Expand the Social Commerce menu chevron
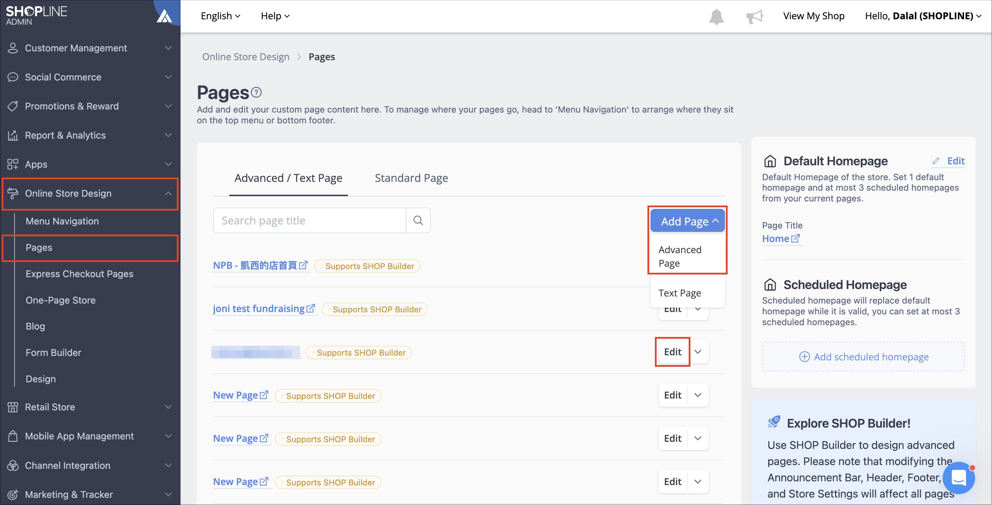Screen dimensions: 992x505 tap(168, 77)
